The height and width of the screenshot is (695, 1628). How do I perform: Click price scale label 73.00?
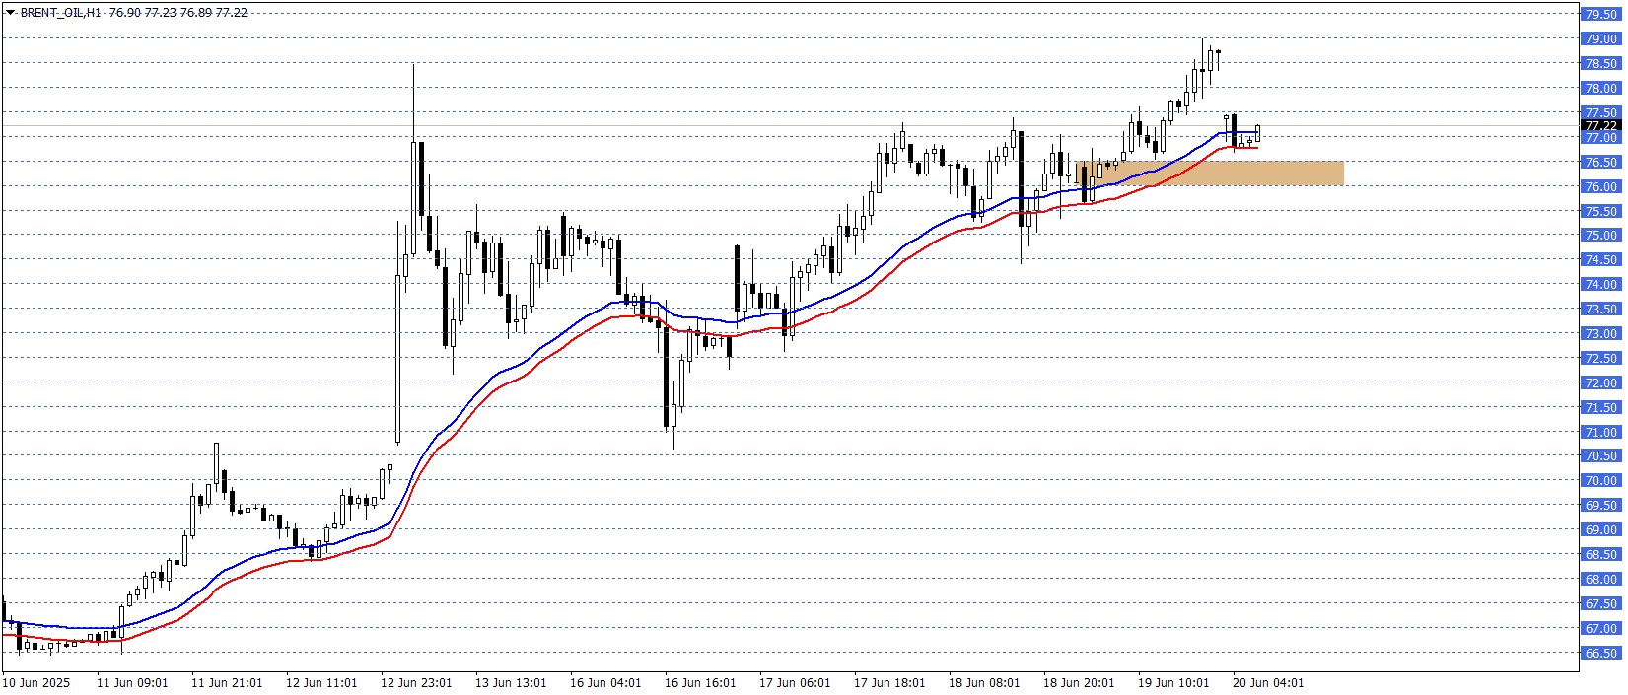click(x=1600, y=334)
